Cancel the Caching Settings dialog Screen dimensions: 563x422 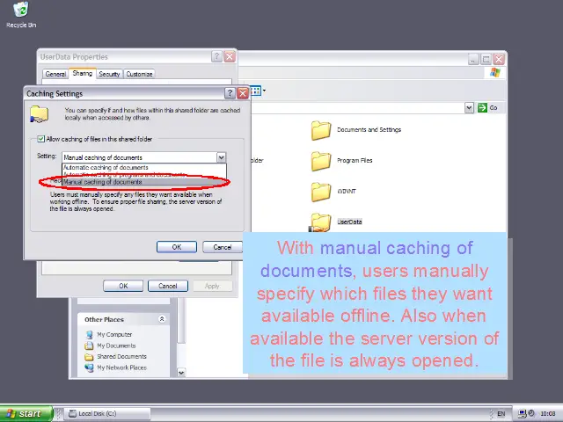223,247
